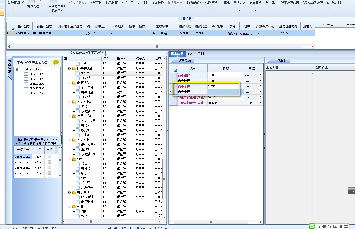The width and height of the screenshot is (355, 229).
Task: Click horizontal scrollbar of main info grid
Action: [x=157, y=46]
